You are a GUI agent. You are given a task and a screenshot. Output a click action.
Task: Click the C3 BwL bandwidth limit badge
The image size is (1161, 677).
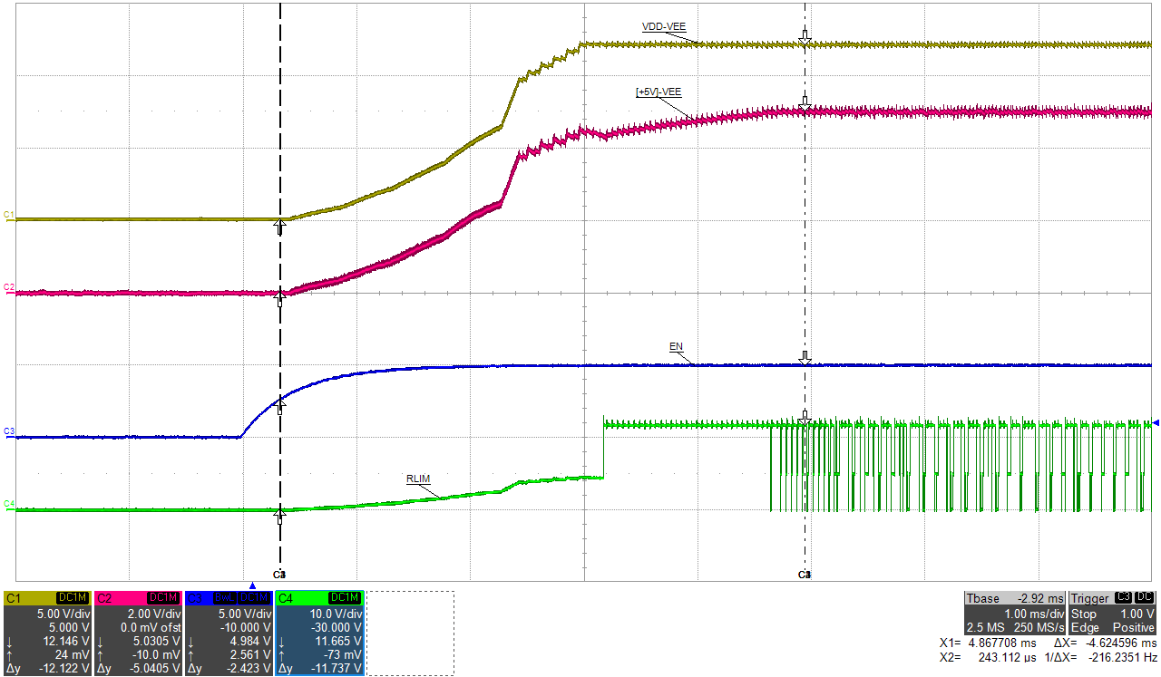pyautogui.click(x=225, y=598)
